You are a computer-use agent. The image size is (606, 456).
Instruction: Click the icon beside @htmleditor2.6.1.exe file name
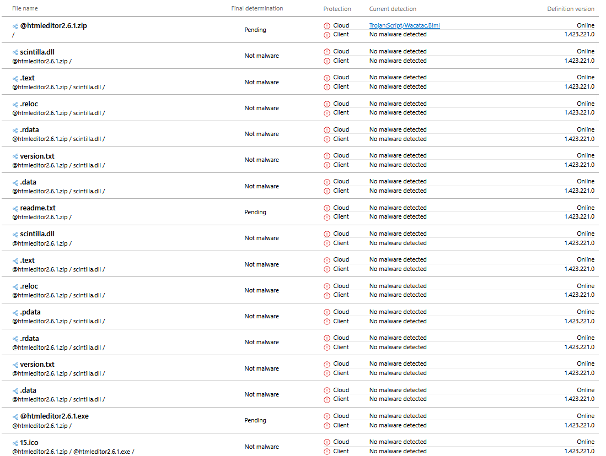tap(15, 416)
